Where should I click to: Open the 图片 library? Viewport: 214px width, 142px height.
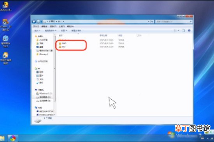[40, 75]
